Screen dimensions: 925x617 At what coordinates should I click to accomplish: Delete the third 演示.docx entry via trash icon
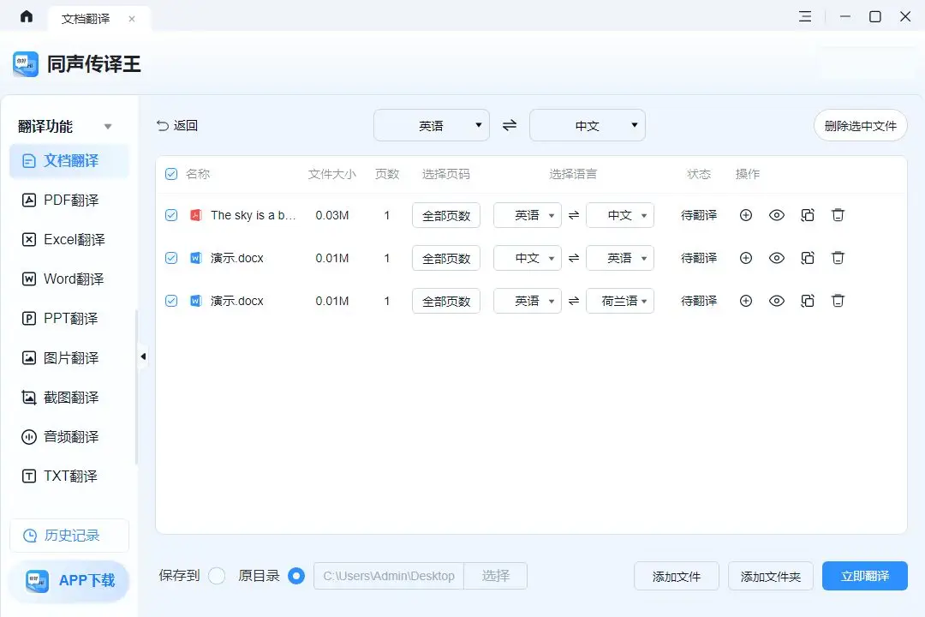(x=838, y=301)
